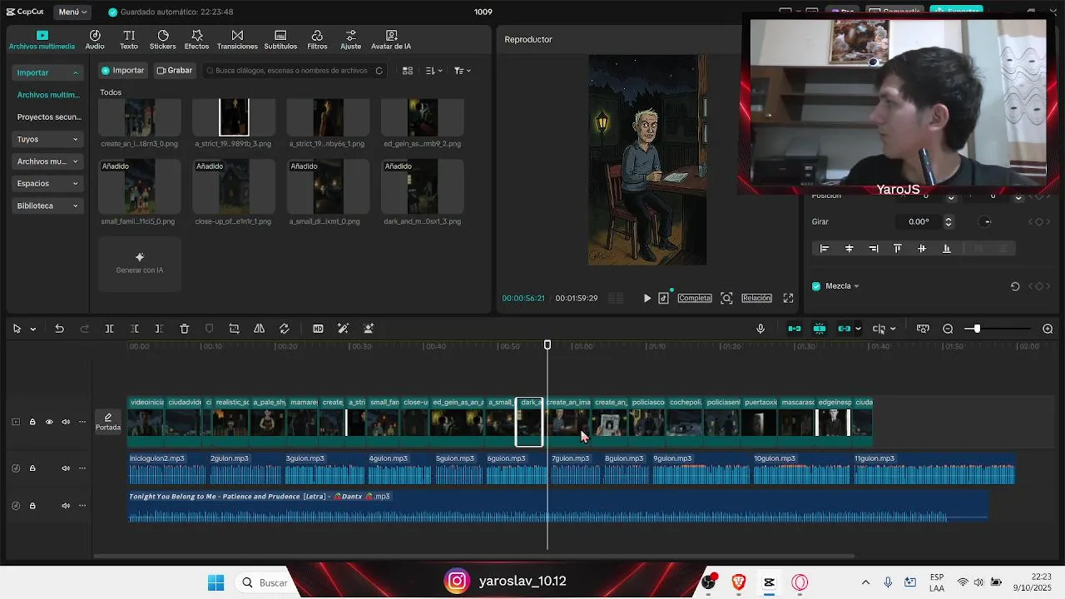1065x599 pixels.
Task: Open the Stickers tab
Action: 163,40
